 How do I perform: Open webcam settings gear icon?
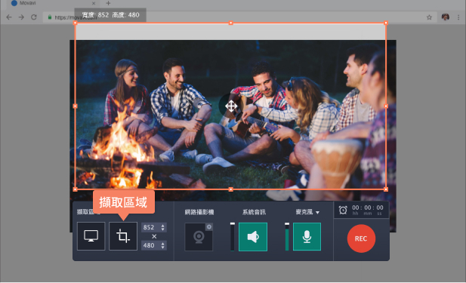pyautogui.click(x=209, y=227)
